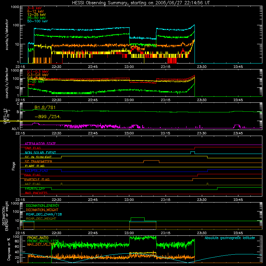This screenshot has height=266, width=266.
Task: Click the DECIMATION_ENERGY legend label
Action: 43,205
